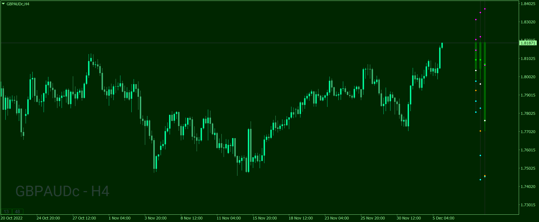Image resolution: width=539 pixels, height=222 pixels.
Task: Select the 1.75025 price level label
Action: pos(528,168)
